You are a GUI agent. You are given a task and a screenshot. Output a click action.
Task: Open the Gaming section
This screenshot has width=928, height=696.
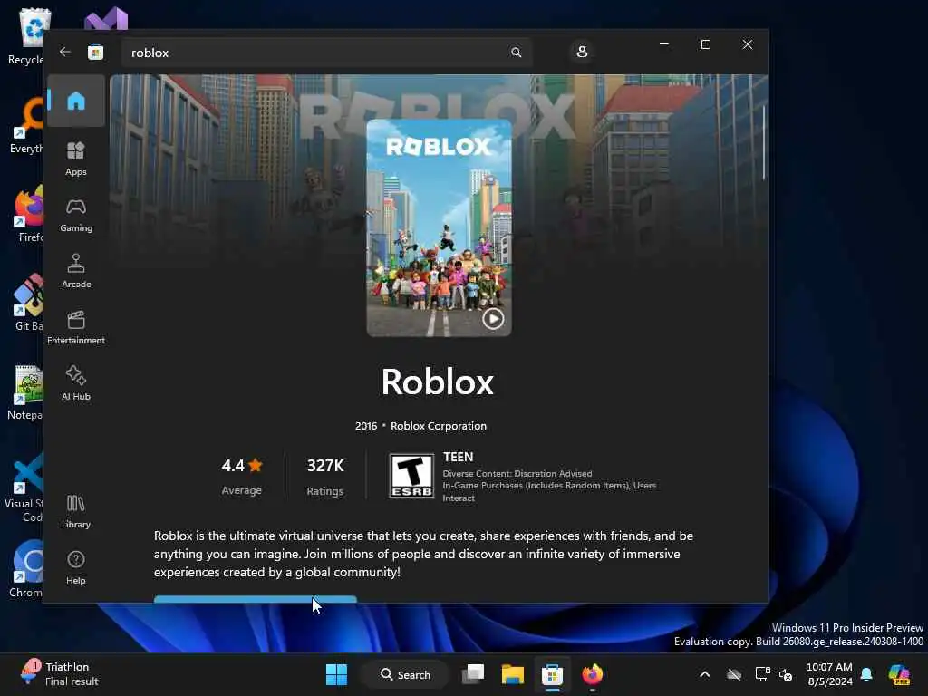tap(76, 216)
